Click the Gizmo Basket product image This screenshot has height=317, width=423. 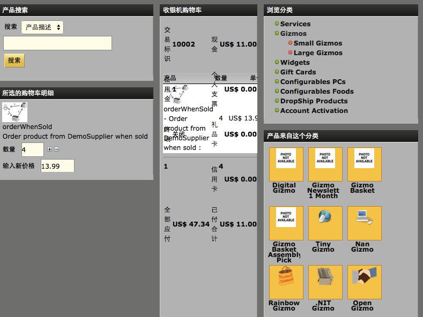(x=364, y=164)
